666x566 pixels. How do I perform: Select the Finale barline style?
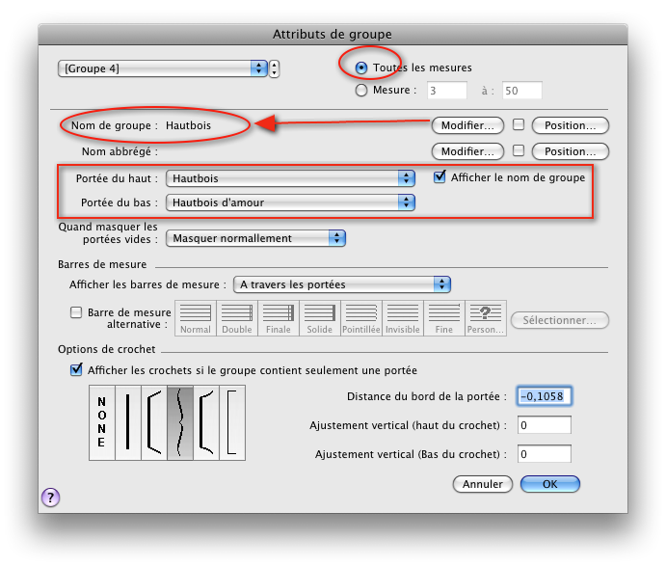(x=278, y=316)
